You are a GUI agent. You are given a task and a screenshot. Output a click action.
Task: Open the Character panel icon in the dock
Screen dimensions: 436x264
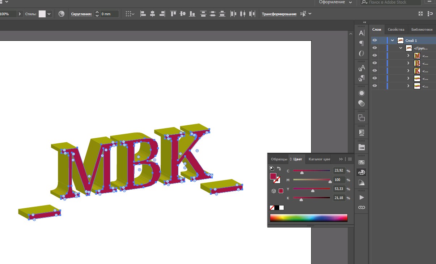click(x=361, y=33)
